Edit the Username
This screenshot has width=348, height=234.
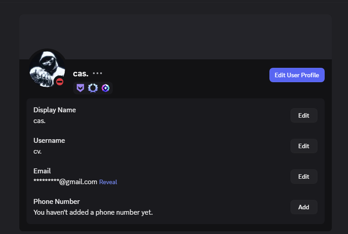click(304, 146)
